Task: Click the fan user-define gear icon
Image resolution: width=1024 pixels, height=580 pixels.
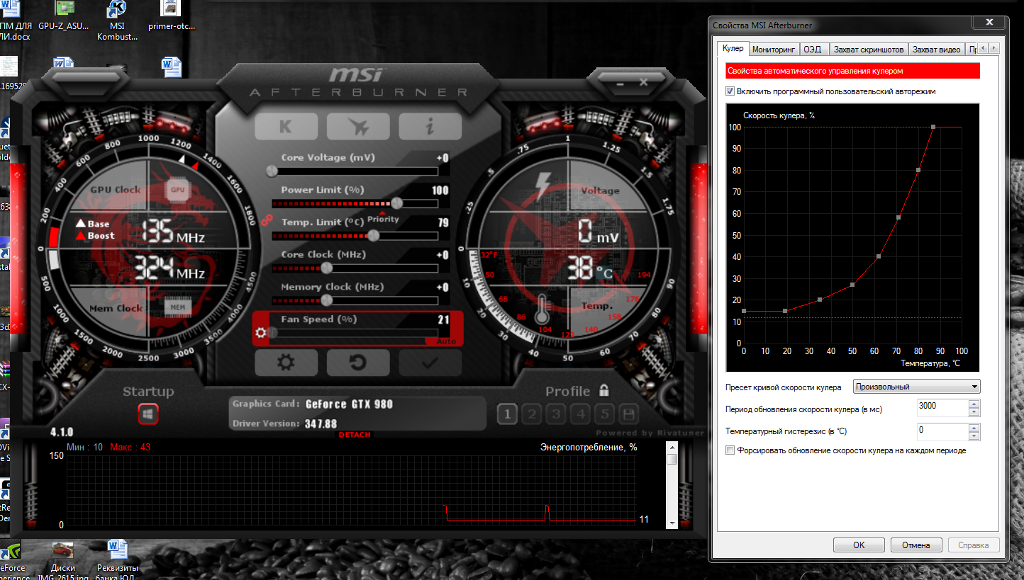Action: (261, 333)
